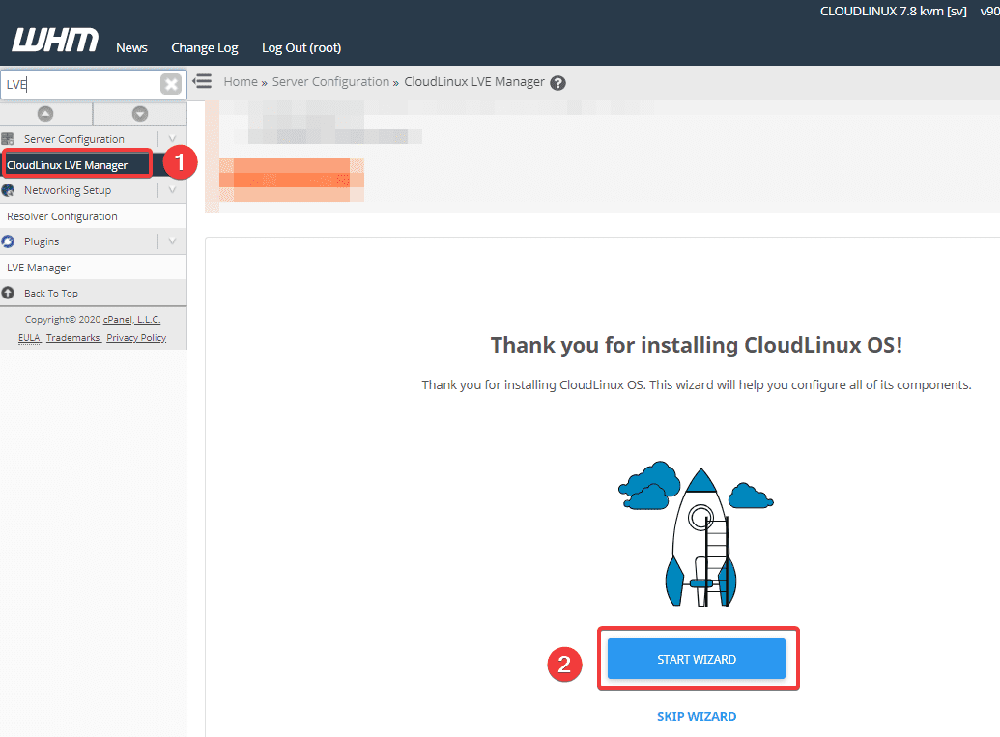
Task: Open the Change Log menu item
Action: (204, 47)
